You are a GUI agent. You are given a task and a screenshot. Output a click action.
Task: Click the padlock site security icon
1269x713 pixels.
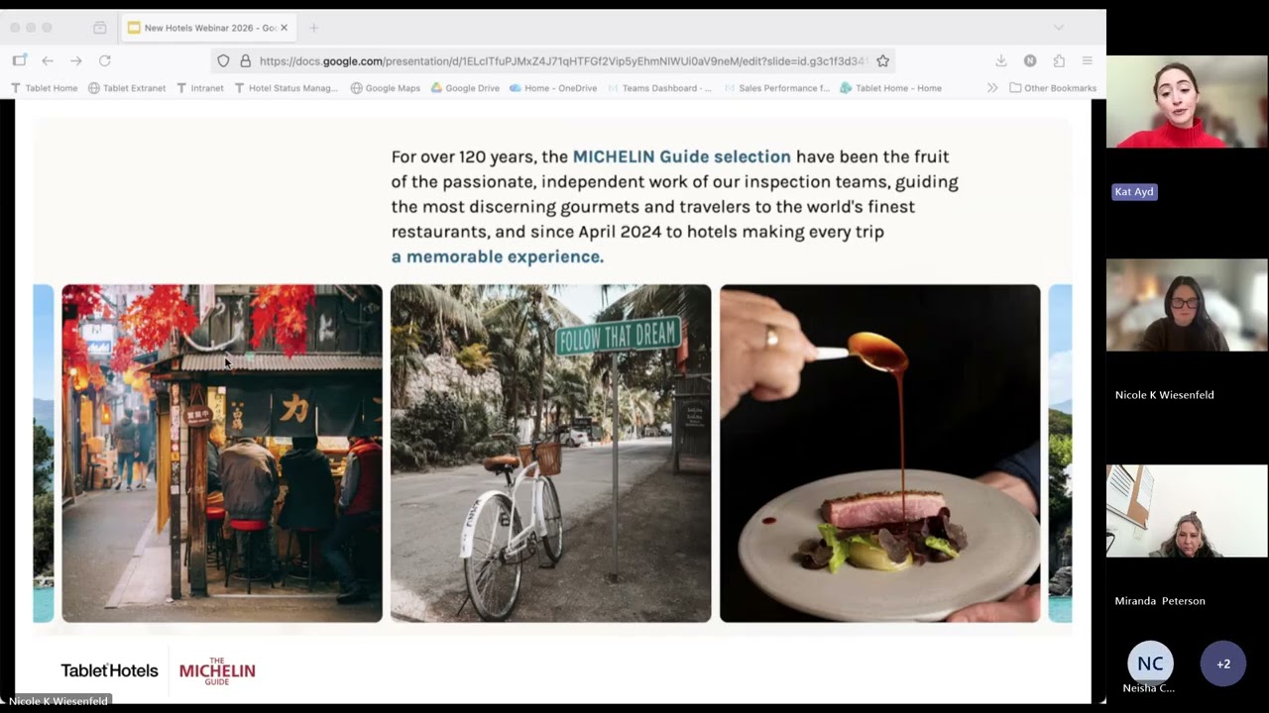pos(245,60)
